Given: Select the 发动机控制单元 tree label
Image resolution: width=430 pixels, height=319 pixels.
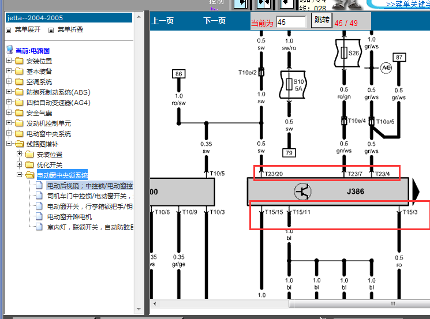Looking at the screenshot, I should [48, 123].
